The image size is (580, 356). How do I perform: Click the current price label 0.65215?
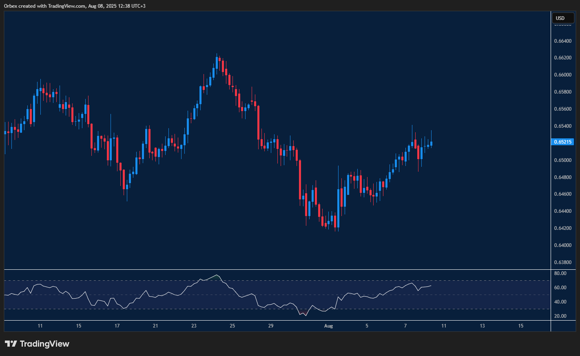coord(563,142)
